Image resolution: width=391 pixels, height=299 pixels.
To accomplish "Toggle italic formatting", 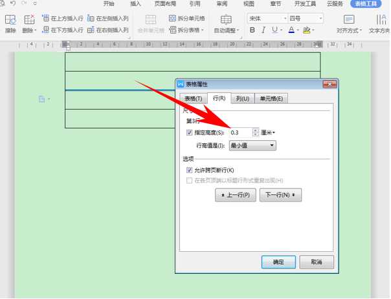I will (263, 30).
